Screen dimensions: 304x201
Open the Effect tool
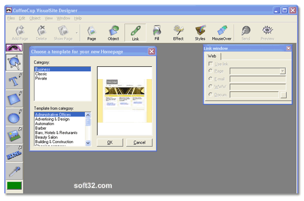[x=178, y=33]
